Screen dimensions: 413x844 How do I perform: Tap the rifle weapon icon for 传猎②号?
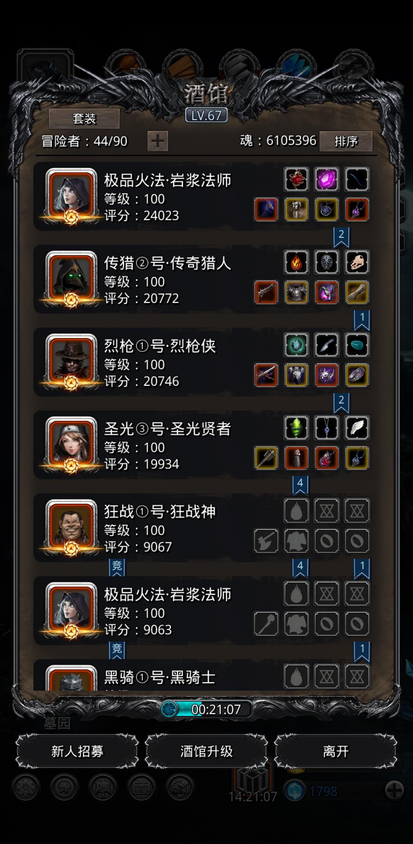(266, 292)
